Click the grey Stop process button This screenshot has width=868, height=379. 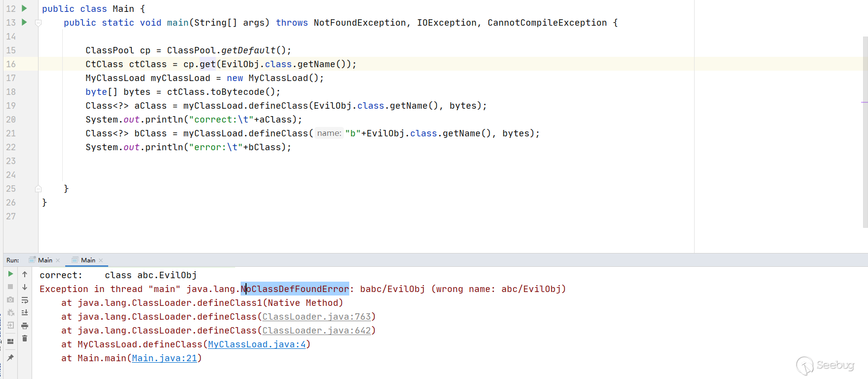click(10, 287)
